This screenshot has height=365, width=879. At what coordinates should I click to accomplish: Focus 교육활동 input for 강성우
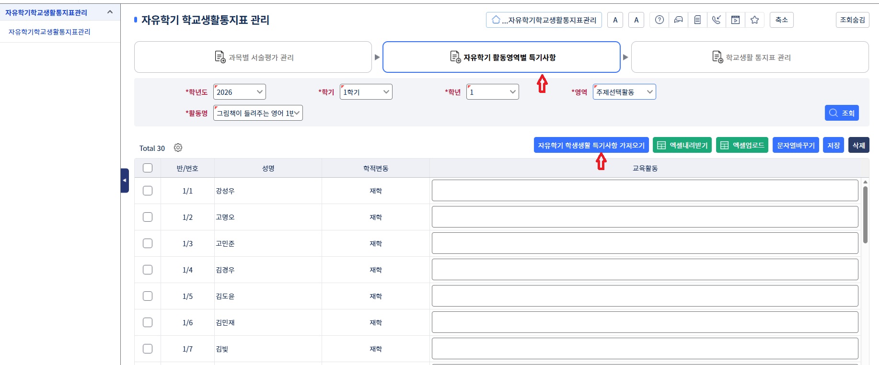point(645,191)
